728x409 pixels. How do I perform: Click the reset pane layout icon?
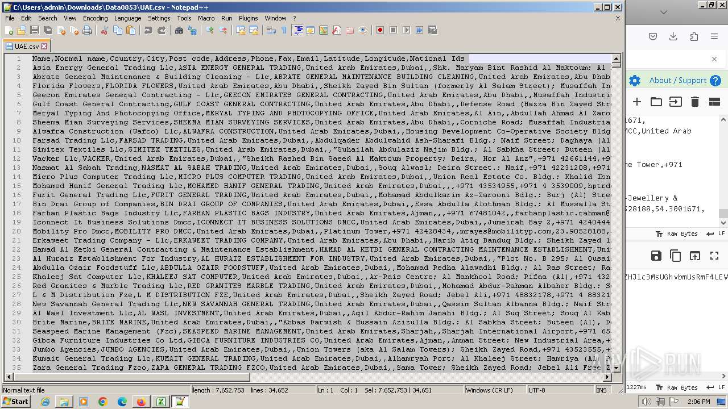[714, 102]
